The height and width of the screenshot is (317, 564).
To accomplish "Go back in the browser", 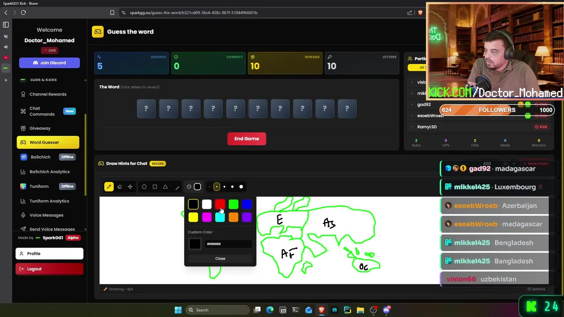I will 6,13.
